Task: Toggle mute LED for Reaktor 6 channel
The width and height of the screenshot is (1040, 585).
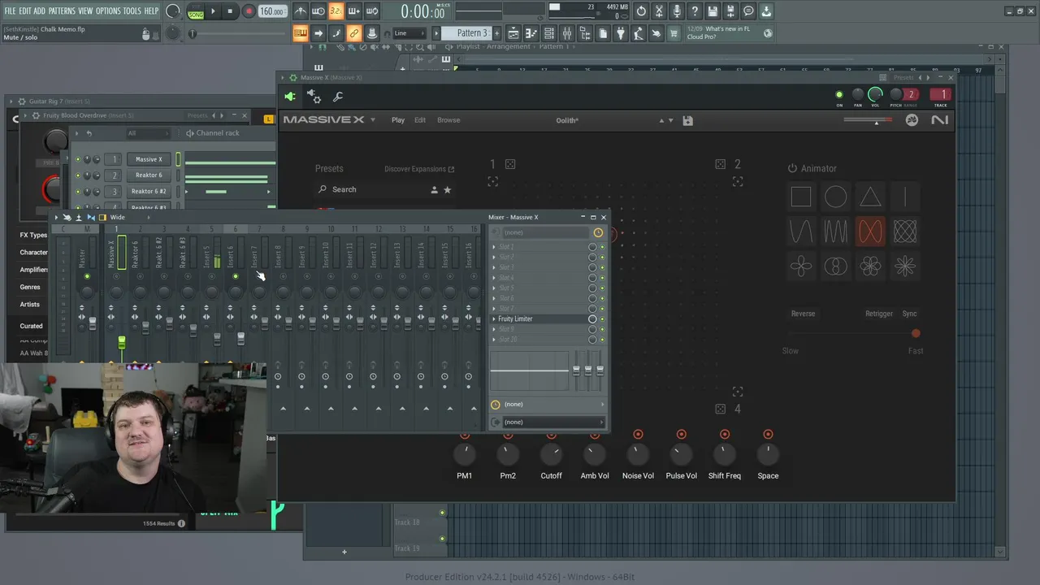Action: click(x=78, y=175)
